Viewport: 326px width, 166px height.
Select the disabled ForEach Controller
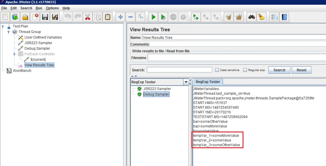point(40,54)
